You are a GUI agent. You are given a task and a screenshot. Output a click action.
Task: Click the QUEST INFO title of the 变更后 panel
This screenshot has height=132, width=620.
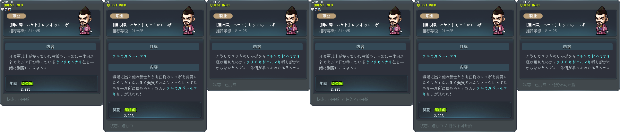click(323, 5)
